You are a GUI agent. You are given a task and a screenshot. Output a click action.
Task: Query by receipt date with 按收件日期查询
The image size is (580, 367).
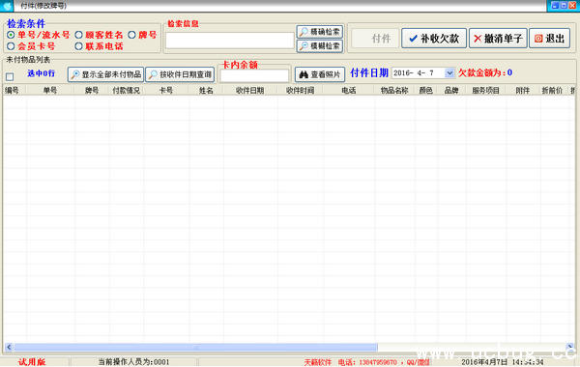coord(180,74)
